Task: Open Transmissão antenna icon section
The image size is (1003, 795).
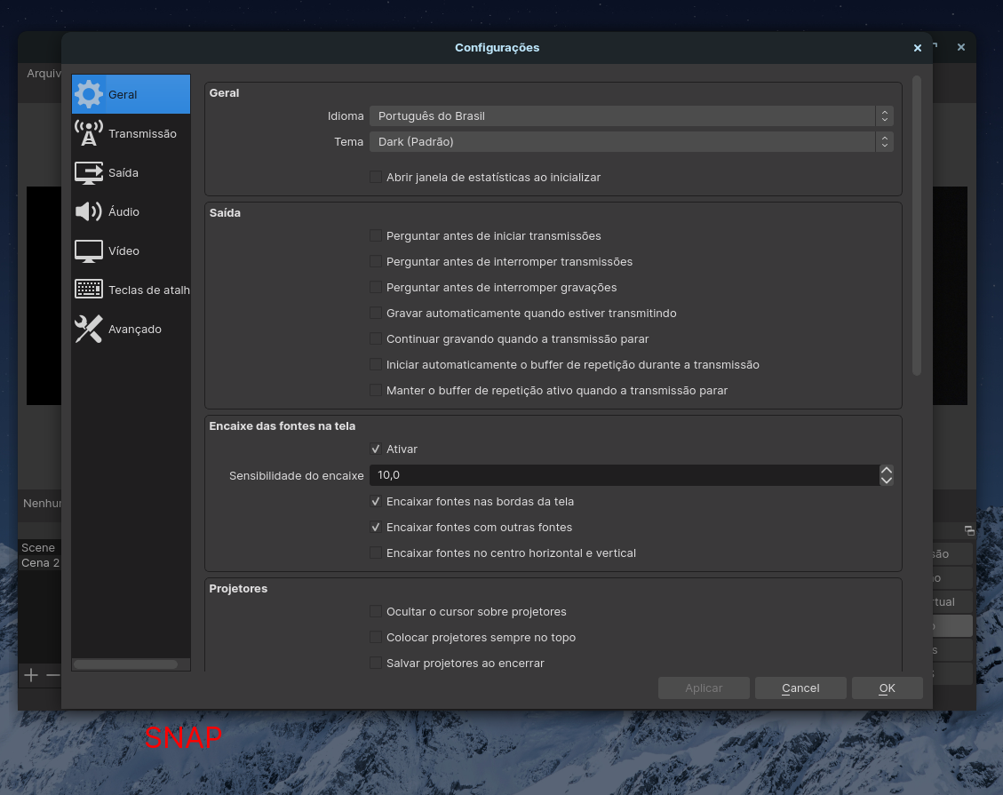Action: [x=88, y=133]
